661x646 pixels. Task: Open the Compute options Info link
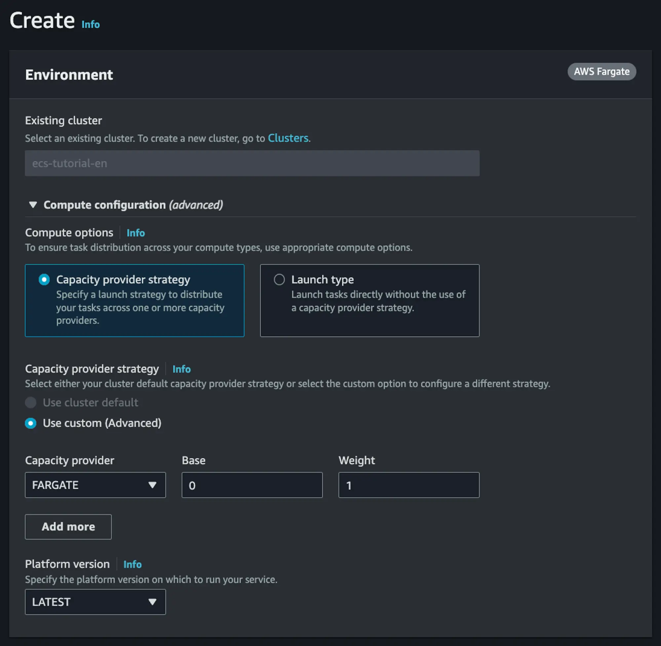[136, 233]
